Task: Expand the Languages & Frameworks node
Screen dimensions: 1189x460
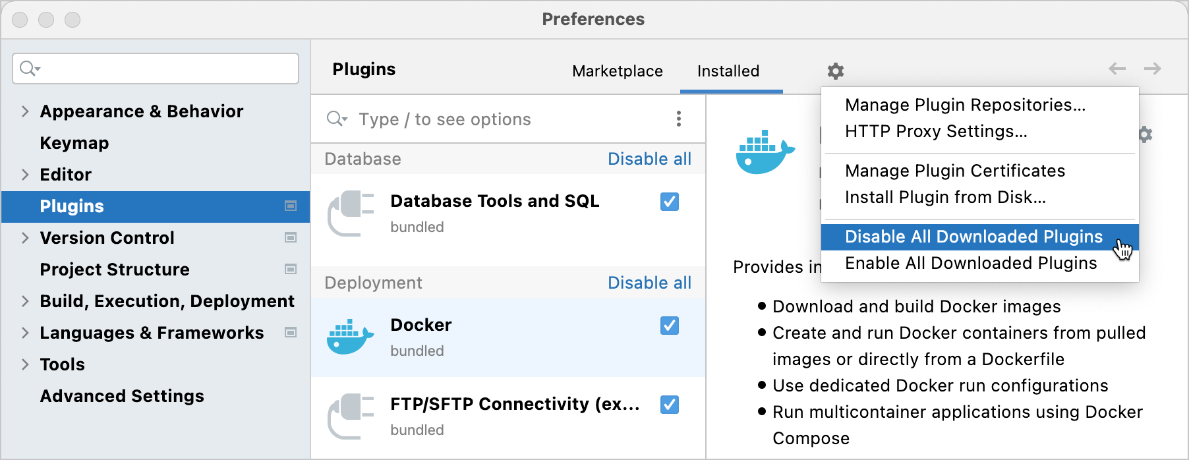Action: 25,333
